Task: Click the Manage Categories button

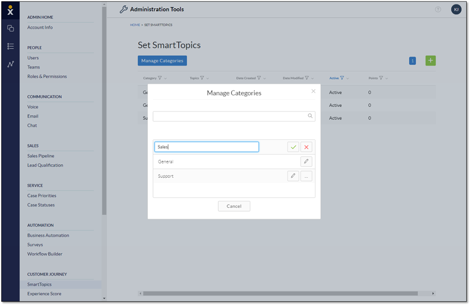Action: pos(162,61)
